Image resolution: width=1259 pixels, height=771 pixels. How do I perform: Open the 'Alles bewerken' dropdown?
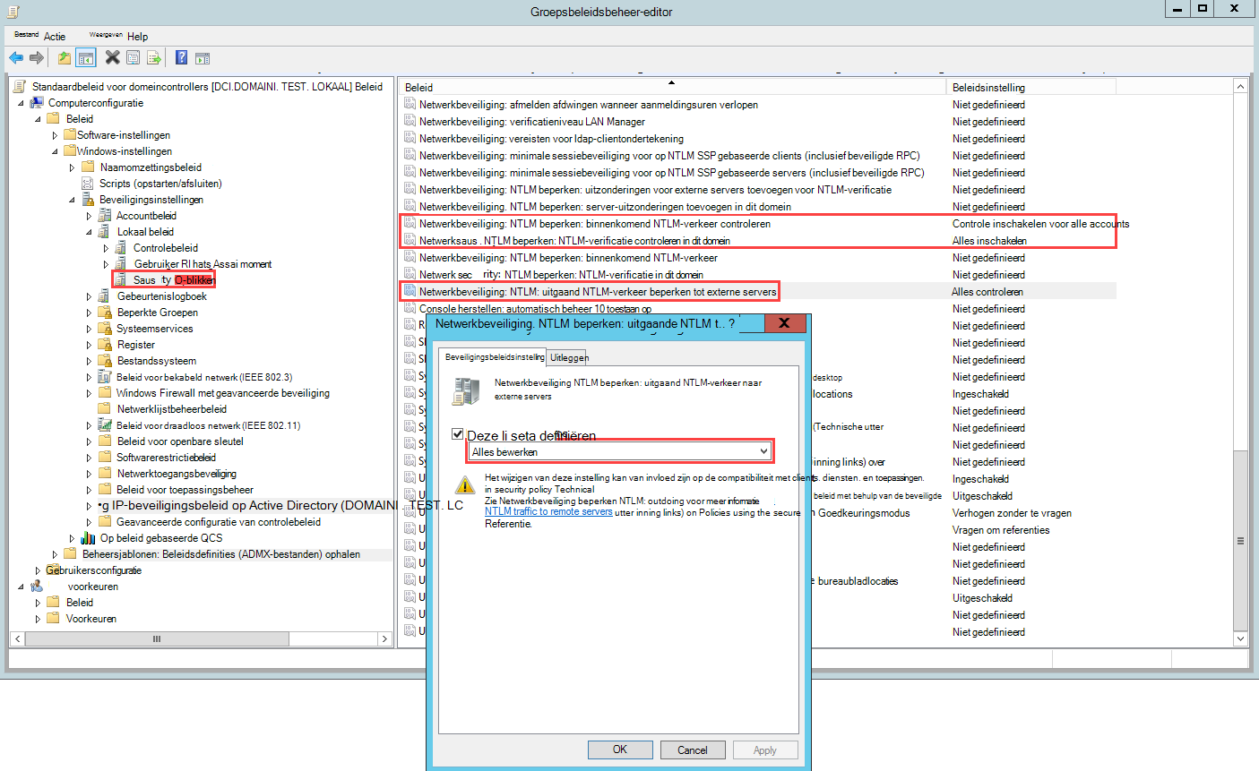(619, 451)
